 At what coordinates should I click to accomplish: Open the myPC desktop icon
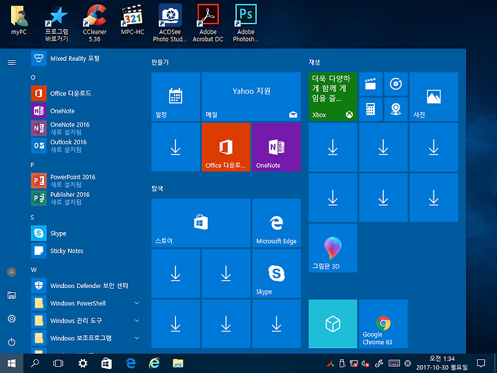point(19,20)
